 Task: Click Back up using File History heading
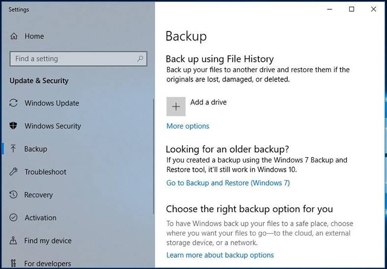click(x=220, y=59)
